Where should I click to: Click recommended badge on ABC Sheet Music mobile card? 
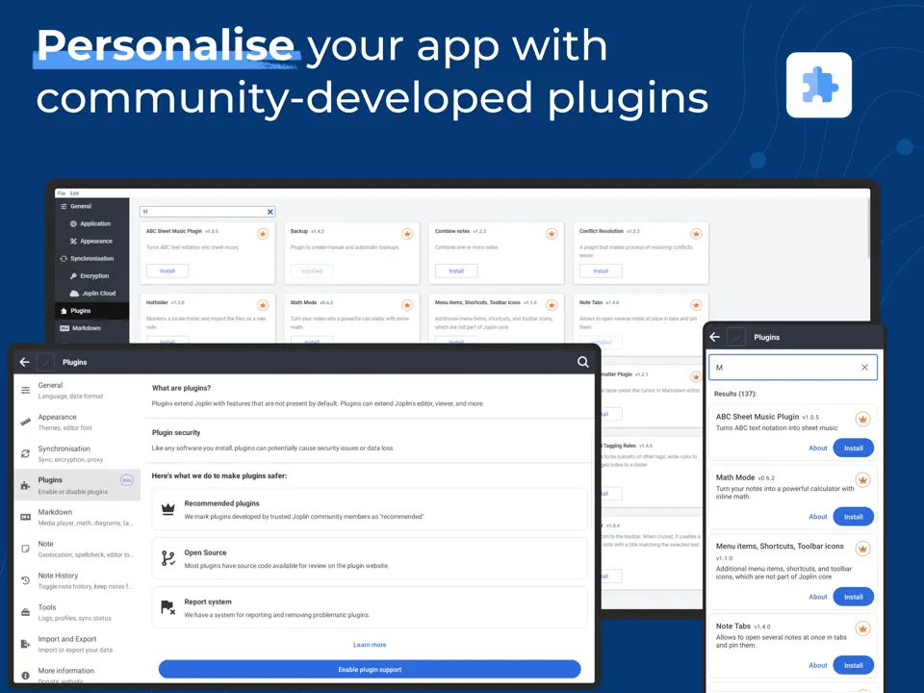coord(862,419)
